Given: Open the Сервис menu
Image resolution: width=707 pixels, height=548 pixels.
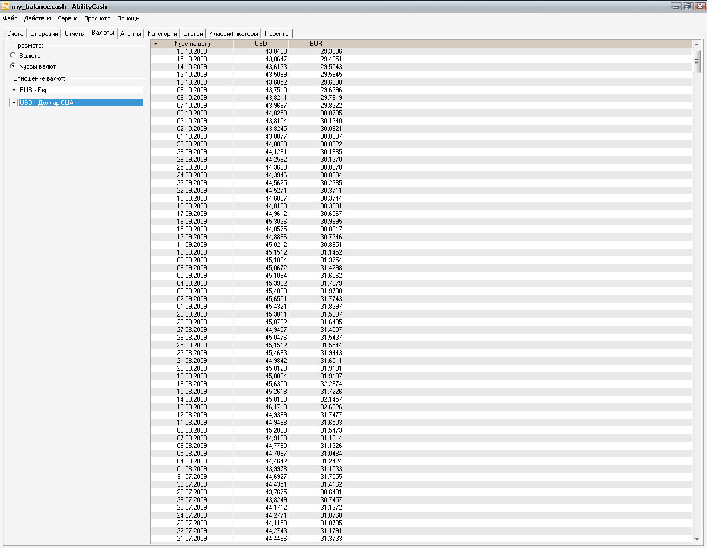Looking at the screenshot, I should point(67,18).
